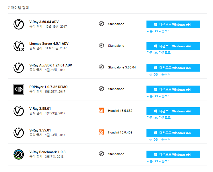Click the PDPlayer 1.0.7.32 DEMO icon

coord(19,89)
